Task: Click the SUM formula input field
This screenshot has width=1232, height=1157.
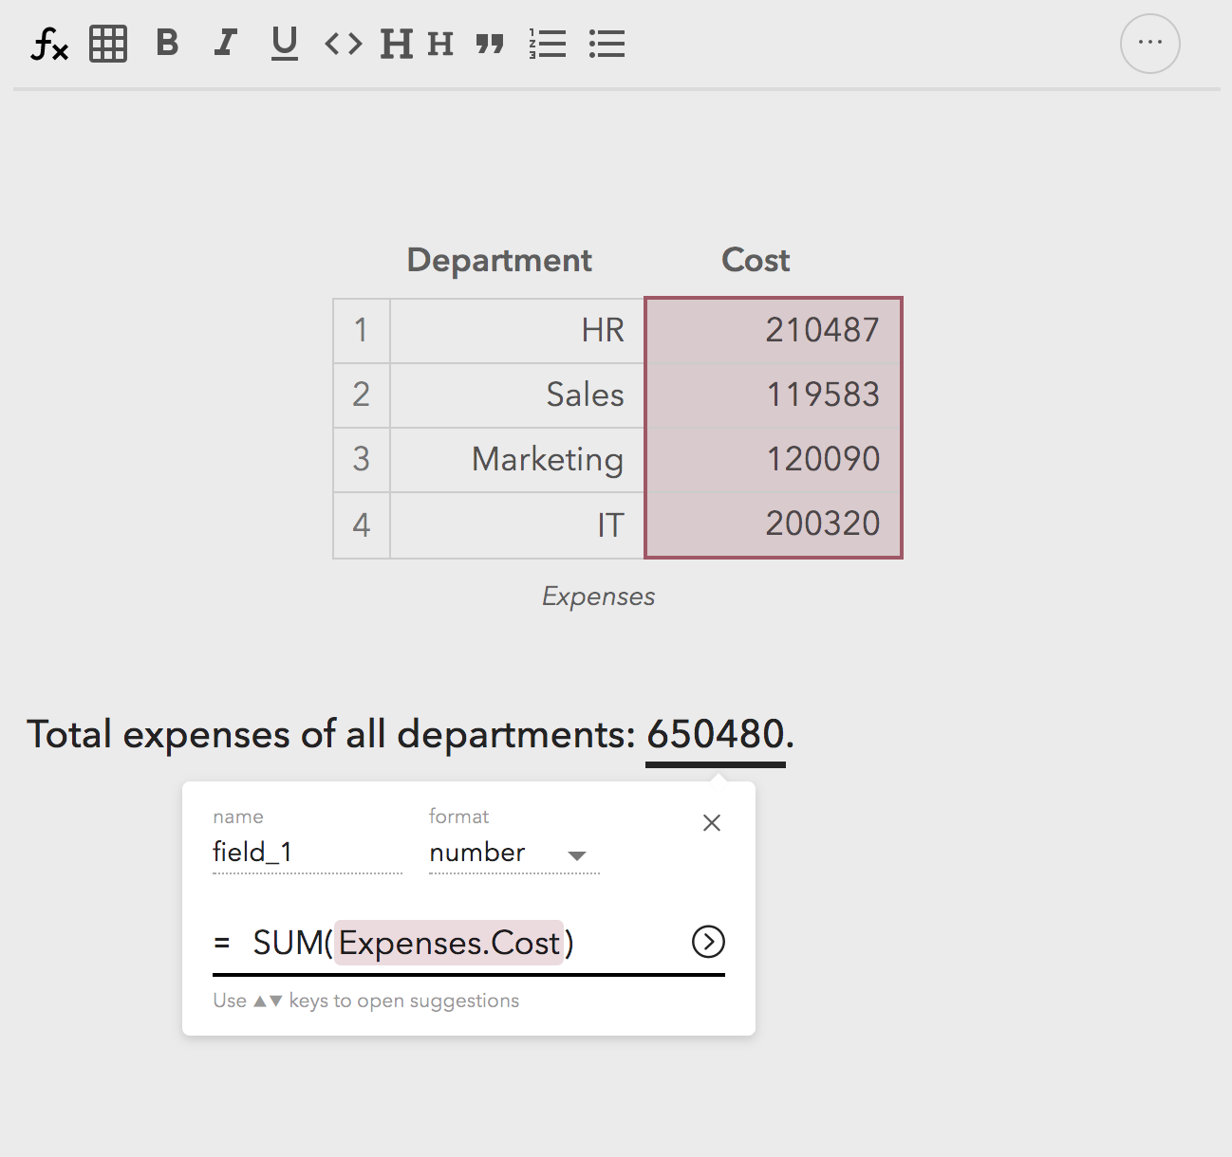Action: 456,944
